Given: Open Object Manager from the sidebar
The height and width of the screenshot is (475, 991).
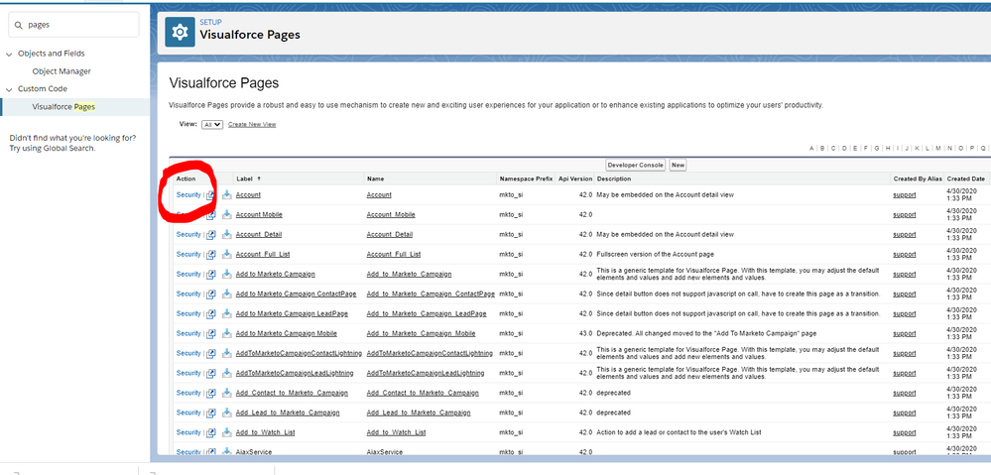Looking at the screenshot, I should (x=62, y=71).
